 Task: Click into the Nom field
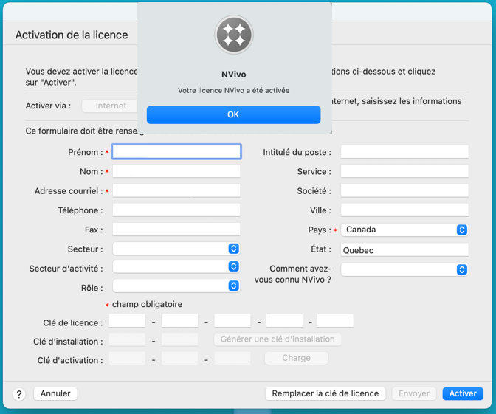pyautogui.click(x=176, y=171)
